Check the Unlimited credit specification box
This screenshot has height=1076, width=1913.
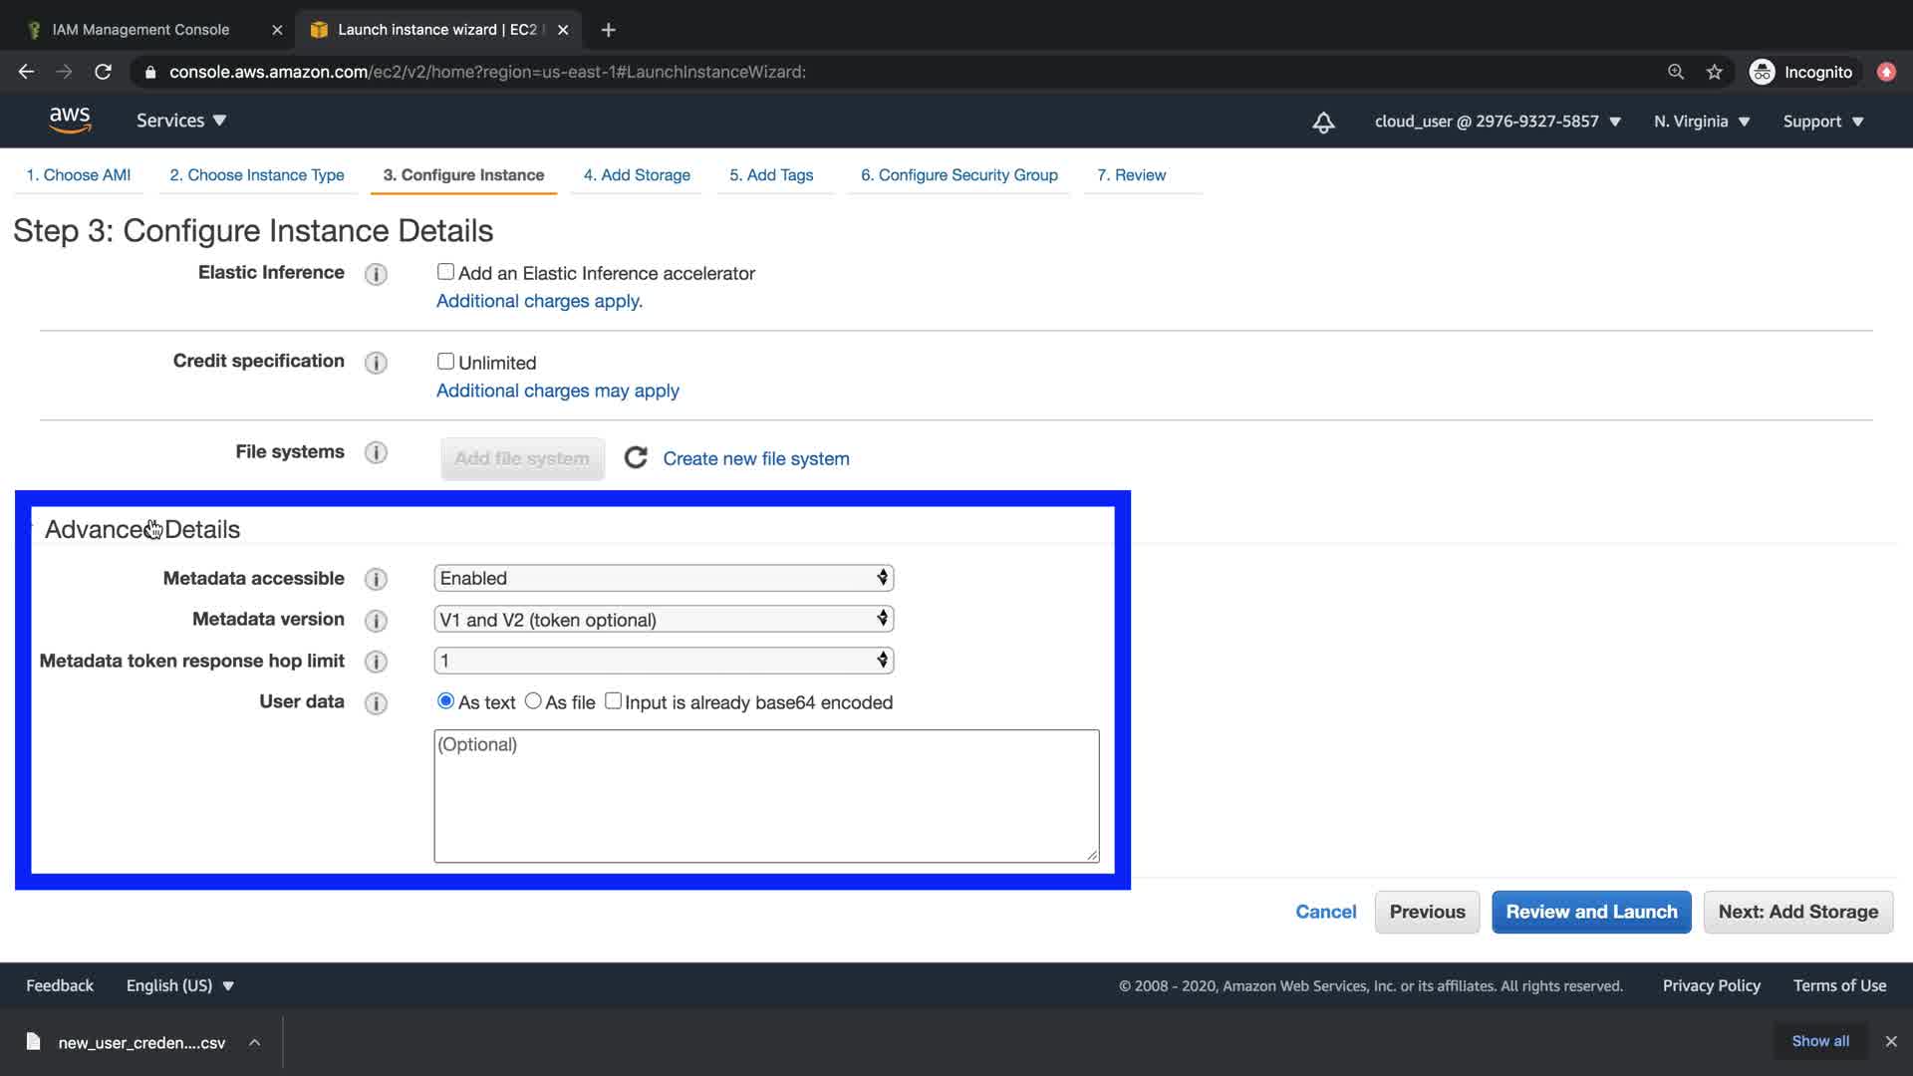click(445, 362)
